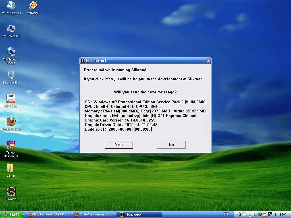Click the Memory Physical(988.4MB) line
291x218 pixels.
tap(145, 111)
